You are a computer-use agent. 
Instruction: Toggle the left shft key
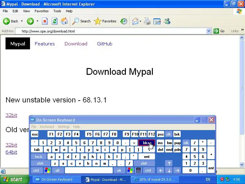tap(40, 163)
